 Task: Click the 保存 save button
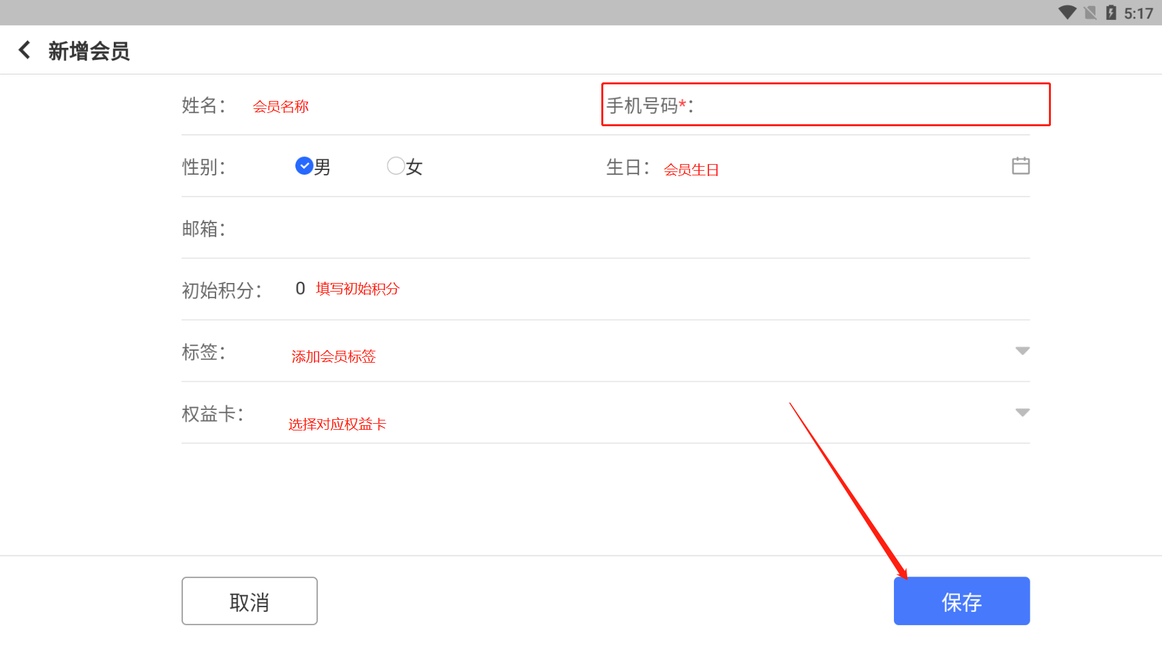point(961,601)
